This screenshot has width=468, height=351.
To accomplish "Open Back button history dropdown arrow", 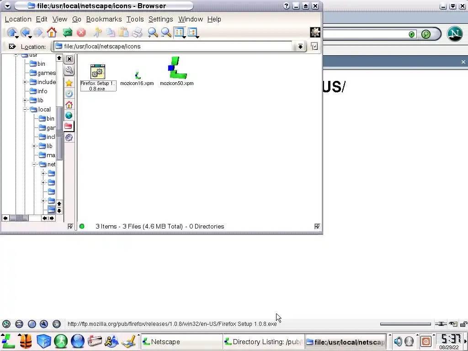I will pyautogui.click(x=30, y=37).
